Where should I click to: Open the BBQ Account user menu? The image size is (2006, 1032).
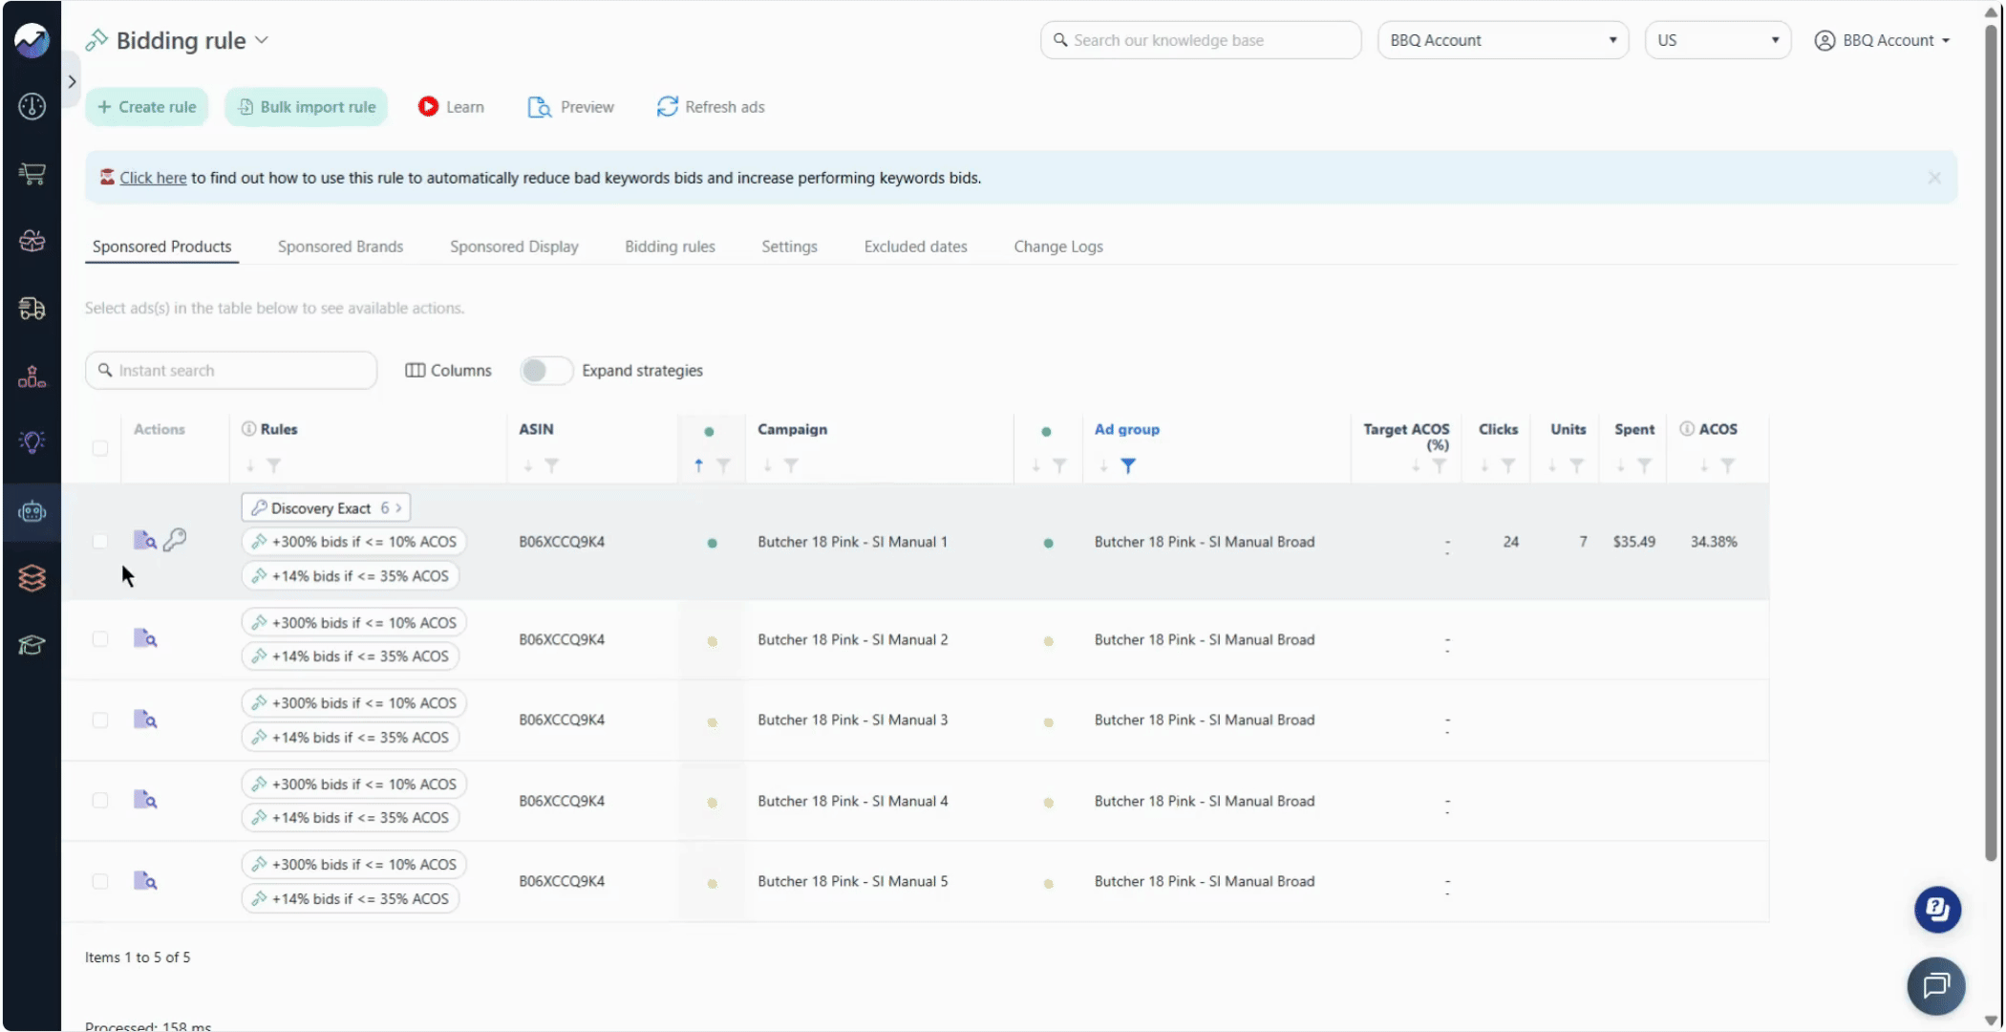pyautogui.click(x=1882, y=40)
